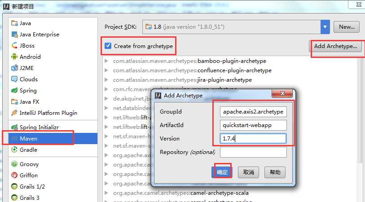The width and height of the screenshot is (365, 202).
Task: Select the camel-archetype-scala row text
Action: click(181, 193)
